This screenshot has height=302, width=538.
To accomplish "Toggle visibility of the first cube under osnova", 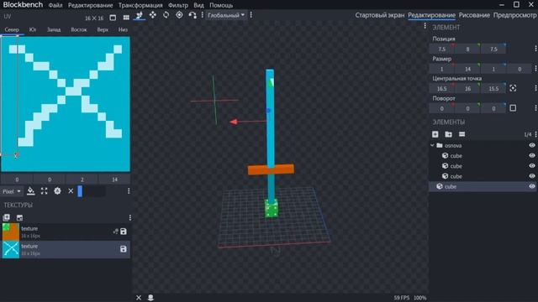I will pos(532,156).
